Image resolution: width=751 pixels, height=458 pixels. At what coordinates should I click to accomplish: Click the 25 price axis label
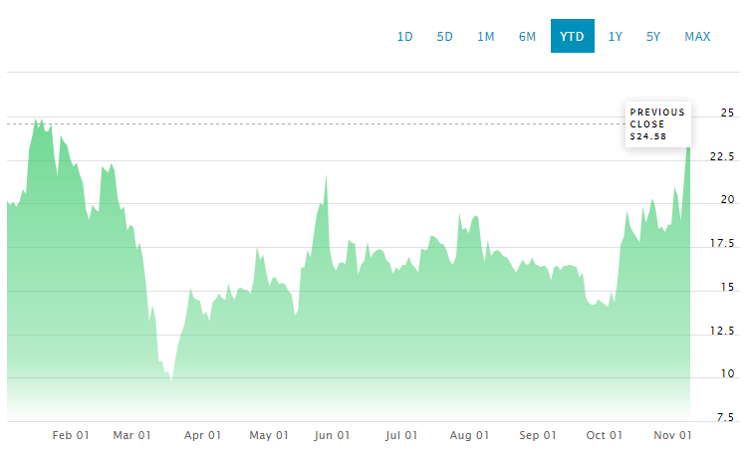[728, 113]
